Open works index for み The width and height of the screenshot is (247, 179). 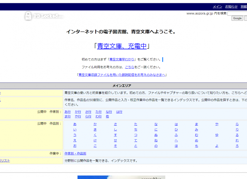coord(197,130)
